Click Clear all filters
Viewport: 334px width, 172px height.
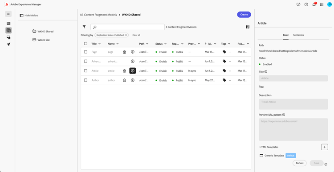pyautogui.click(x=136, y=35)
